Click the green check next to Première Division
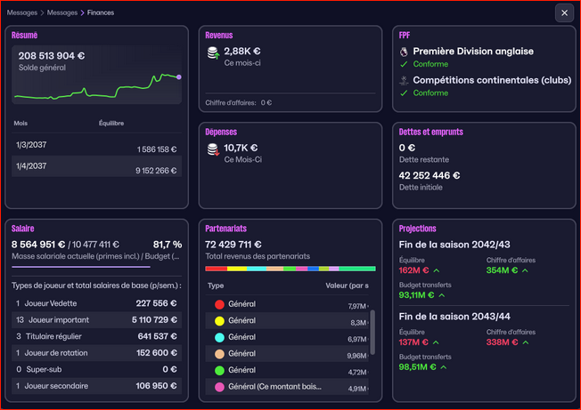581x410 pixels. [404, 64]
